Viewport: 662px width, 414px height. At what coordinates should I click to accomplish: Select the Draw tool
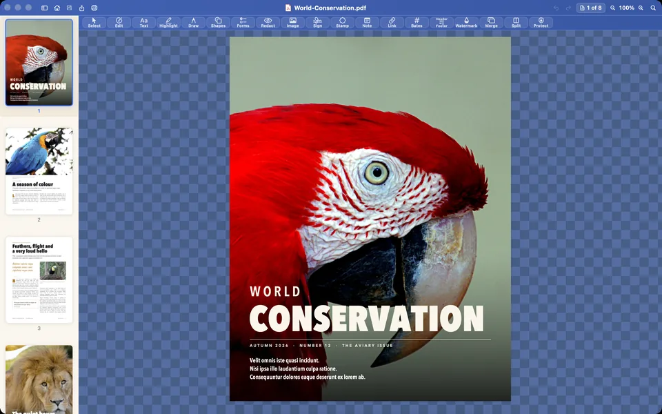pyautogui.click(x=193, y=22)
